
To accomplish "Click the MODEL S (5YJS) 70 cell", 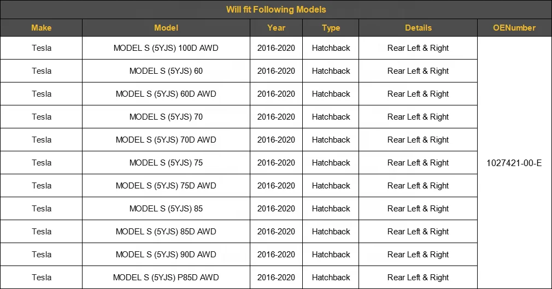I will click(166, 117).
